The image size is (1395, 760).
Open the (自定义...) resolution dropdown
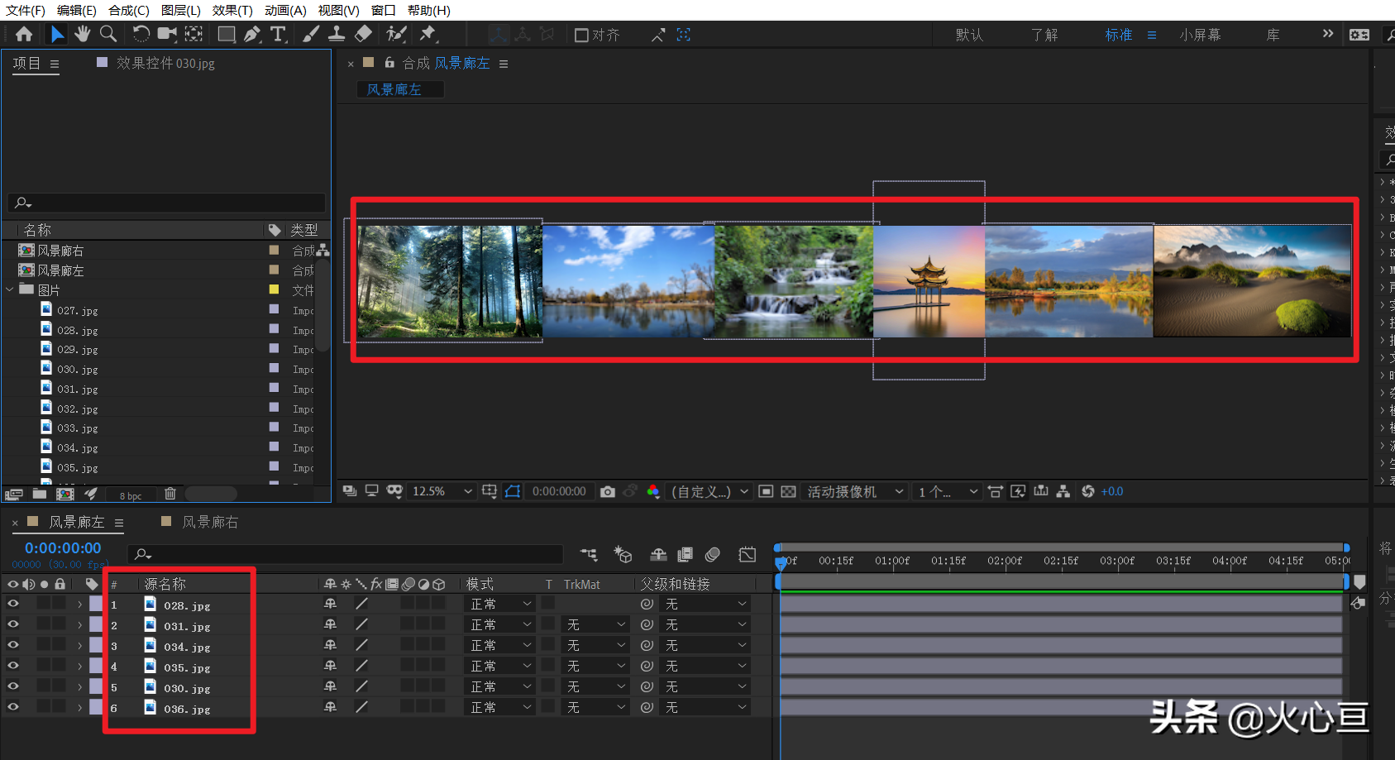(709, 491)
